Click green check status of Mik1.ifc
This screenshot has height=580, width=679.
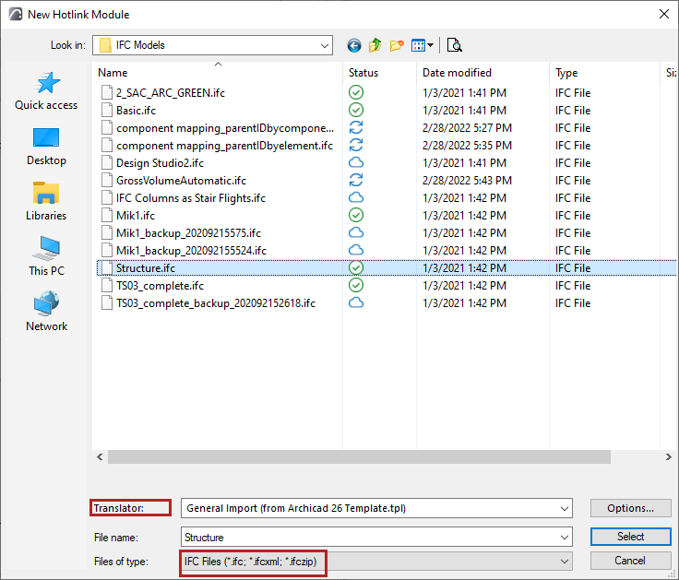[356, 215]
